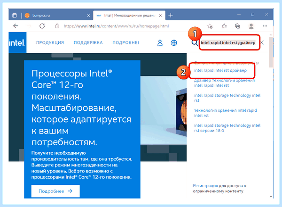The width and height of the screenshot is (282, 207).
Task: Open the ПОДРОБНЕЕ menu
Action: click(125, 42)
